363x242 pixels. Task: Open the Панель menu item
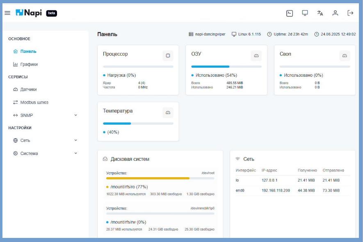(28, 51)
